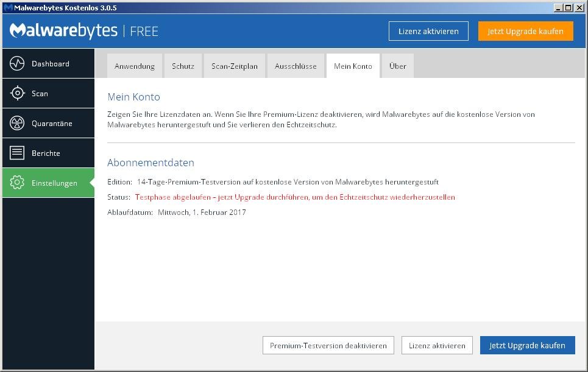The image size is (588, 372).
Task: Open the Ausschlüsse tab
Action: point(296,66)
